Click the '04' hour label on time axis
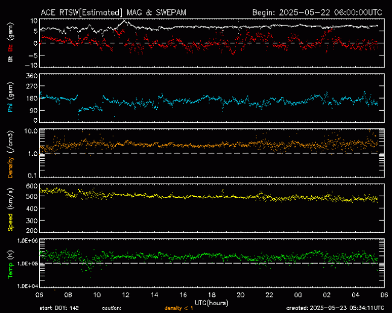392x313 pixels. [x=355, y=295]
